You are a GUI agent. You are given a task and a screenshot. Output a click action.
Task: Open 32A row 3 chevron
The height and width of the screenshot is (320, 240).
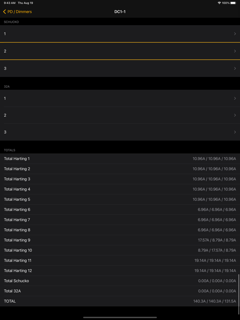pyautogui.click(x=235, y=132)
